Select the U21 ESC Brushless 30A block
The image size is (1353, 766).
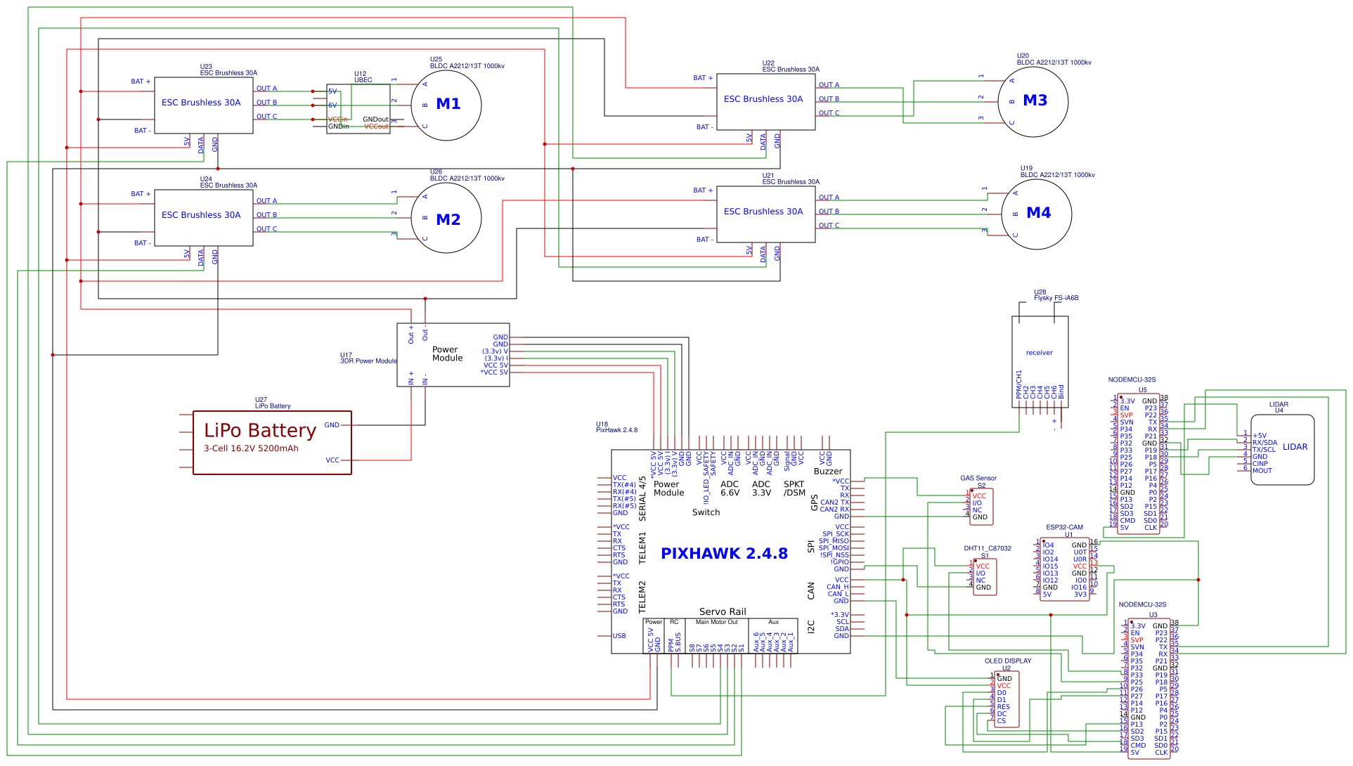tap(766, 214)
